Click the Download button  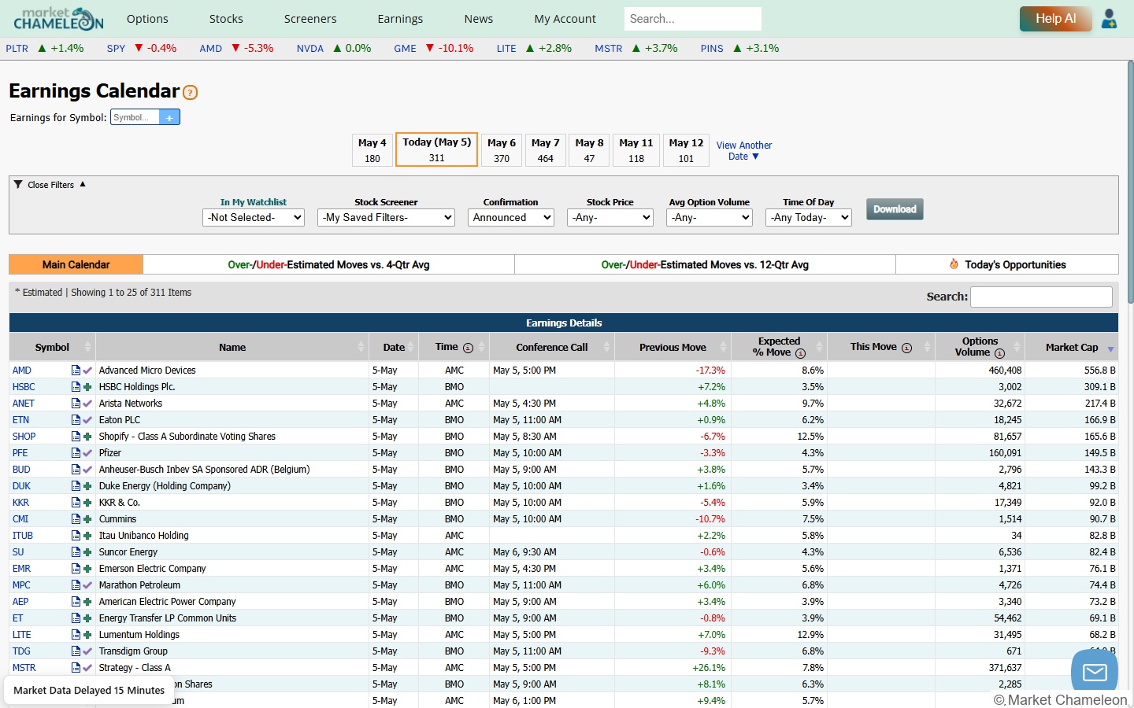click(x=895, y=209)
